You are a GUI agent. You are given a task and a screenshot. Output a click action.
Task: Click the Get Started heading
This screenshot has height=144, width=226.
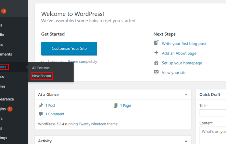click(x=53, y=34)
